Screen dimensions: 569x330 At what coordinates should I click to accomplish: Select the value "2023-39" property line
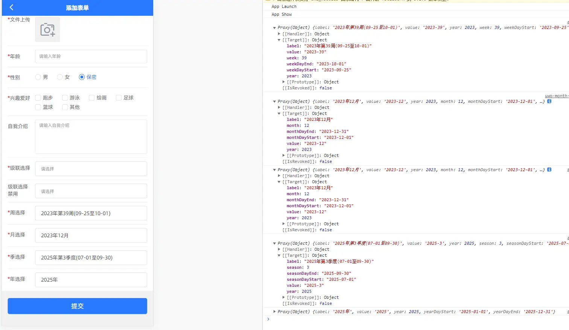[307, 52]
